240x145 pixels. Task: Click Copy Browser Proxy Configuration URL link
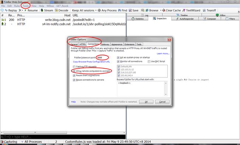[91, 62]
